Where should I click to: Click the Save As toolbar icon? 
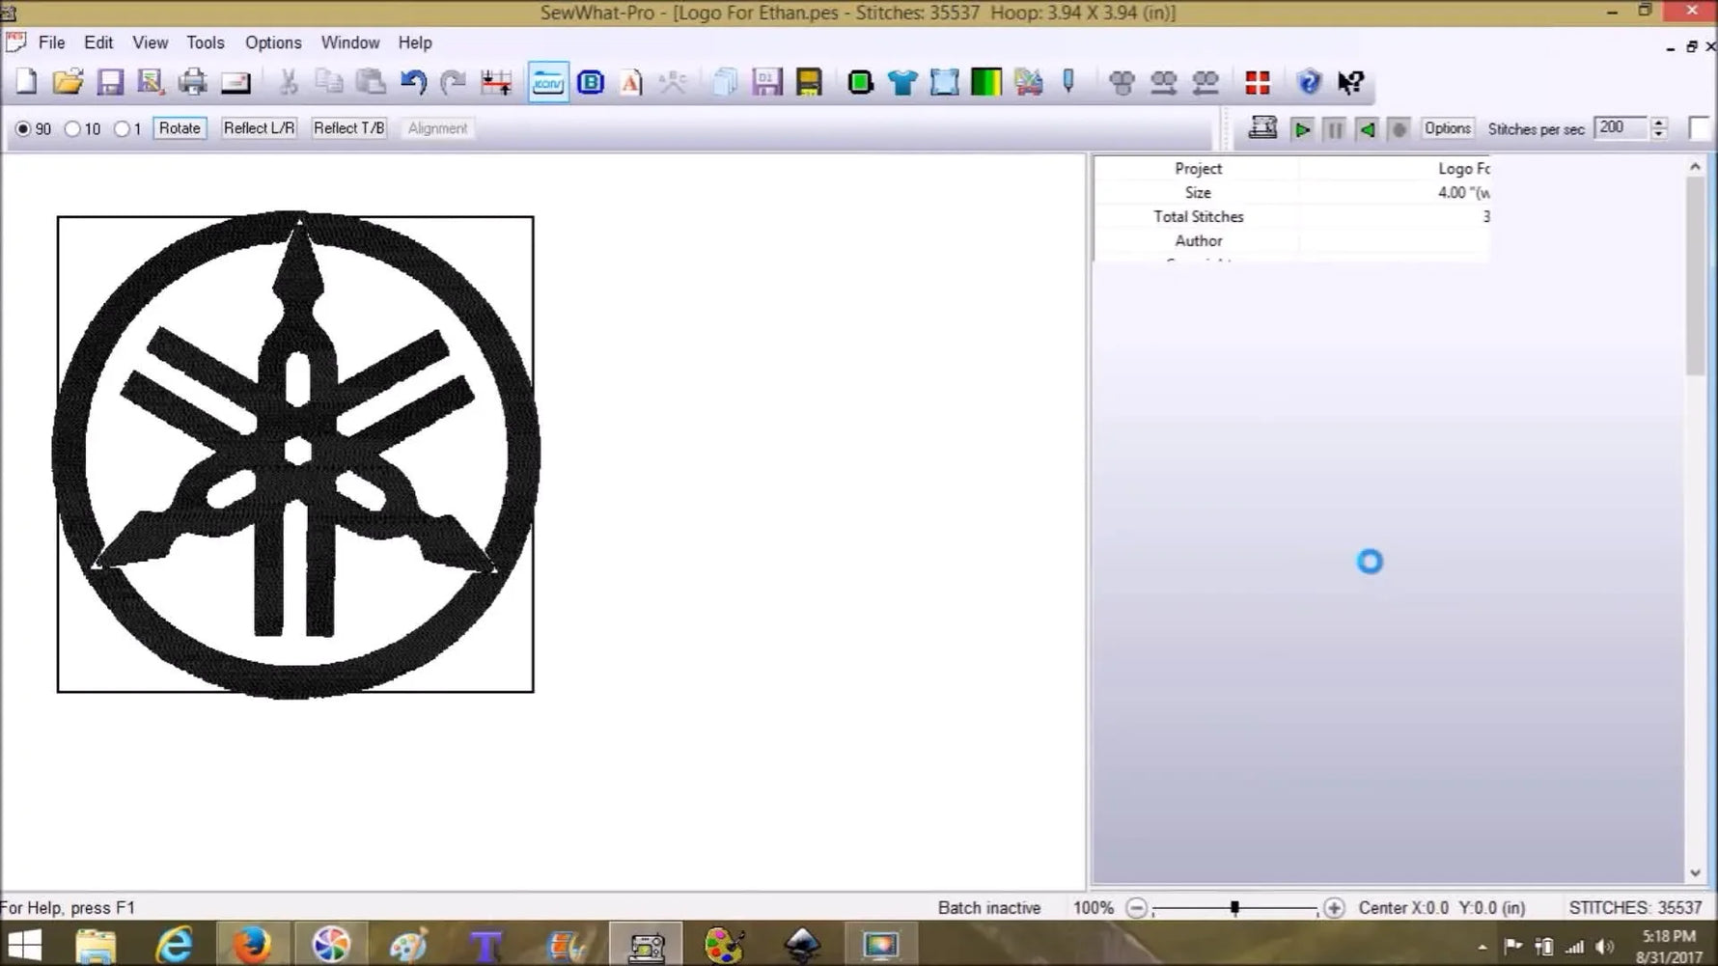point(151,82)
